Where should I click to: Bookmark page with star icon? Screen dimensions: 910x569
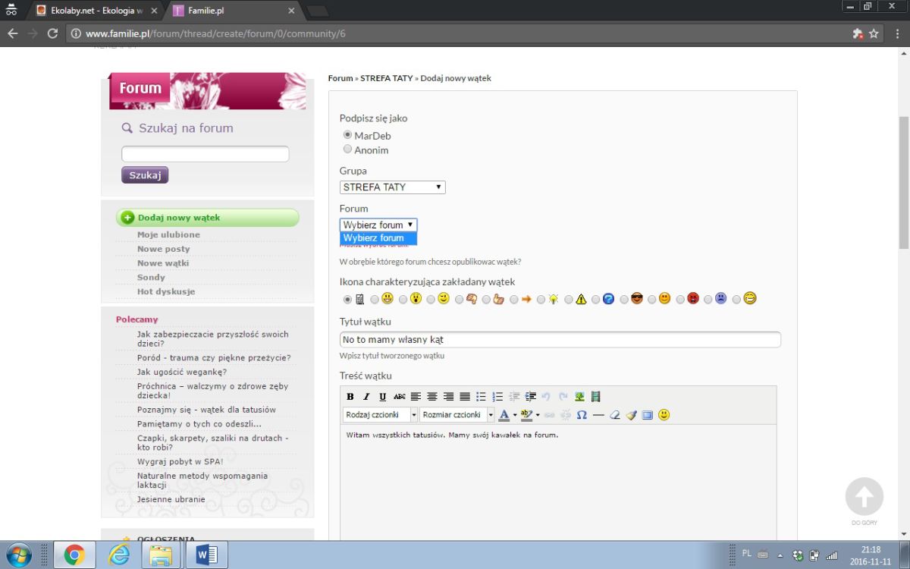(x=874, y=33)
